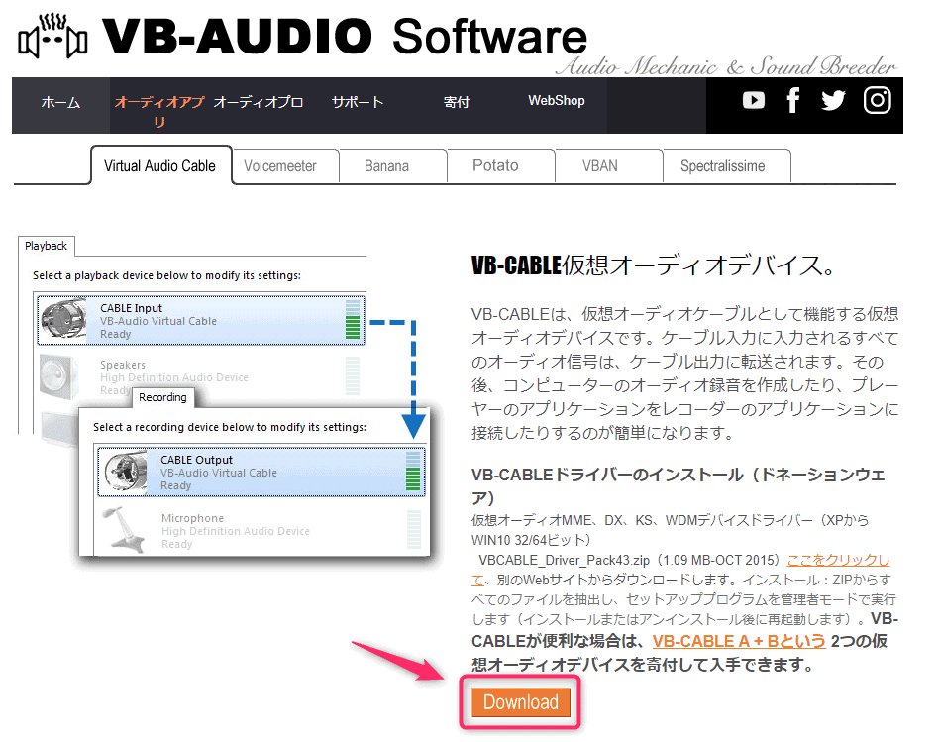
Task: Go to ホーム in navigation bar
Action: (60, 102)
